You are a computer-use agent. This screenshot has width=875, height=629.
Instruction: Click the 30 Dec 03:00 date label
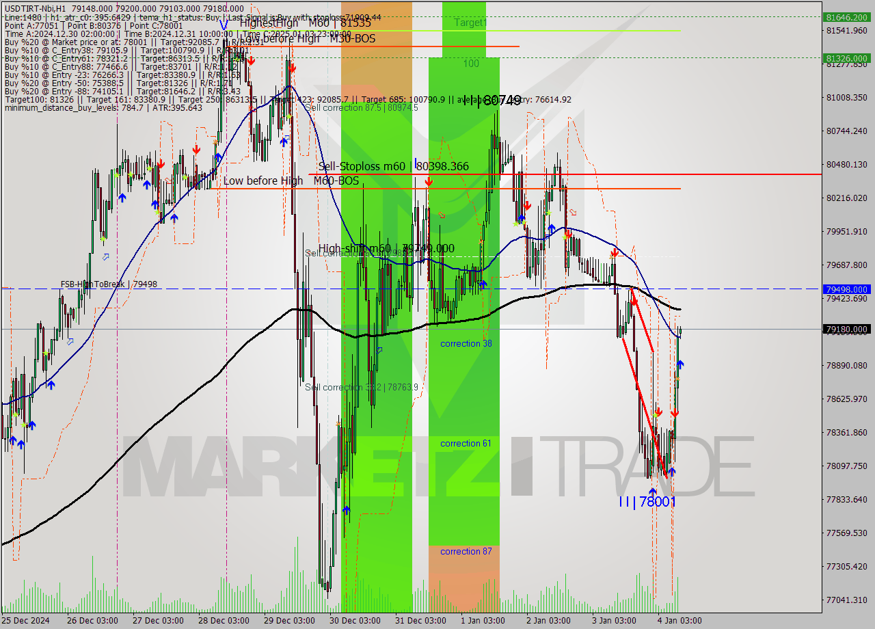click(x=355, y=621)
